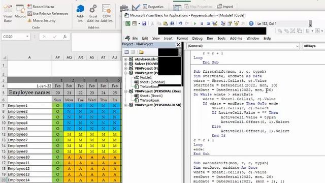
Task: Open the Properties Window toolbar icon
Action: pyautogui.click(x=230, y=23)
